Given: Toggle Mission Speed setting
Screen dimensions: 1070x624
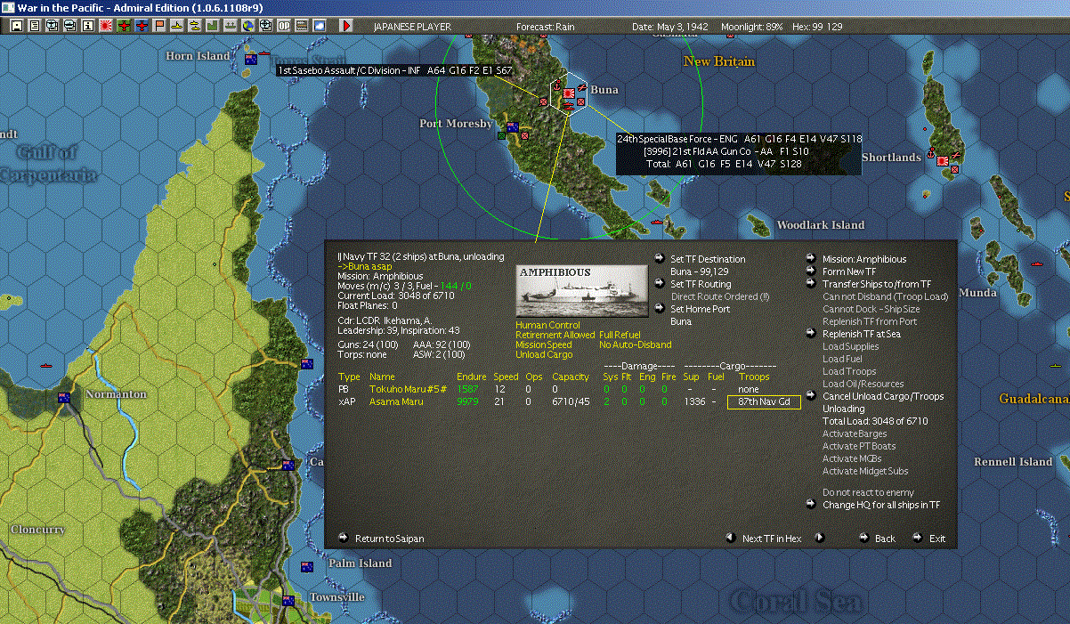Looking at the screenshot, I should [544, 344].
